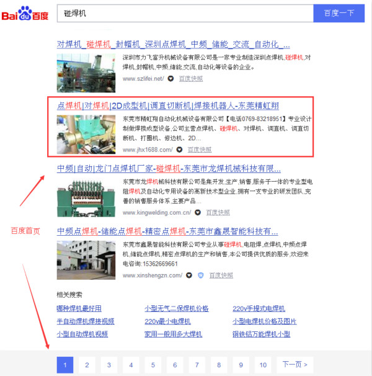Click the blue shield icon beside xinshengzn.com
Viewport: 372px width, 376px height.
click(x=200, y=275)
